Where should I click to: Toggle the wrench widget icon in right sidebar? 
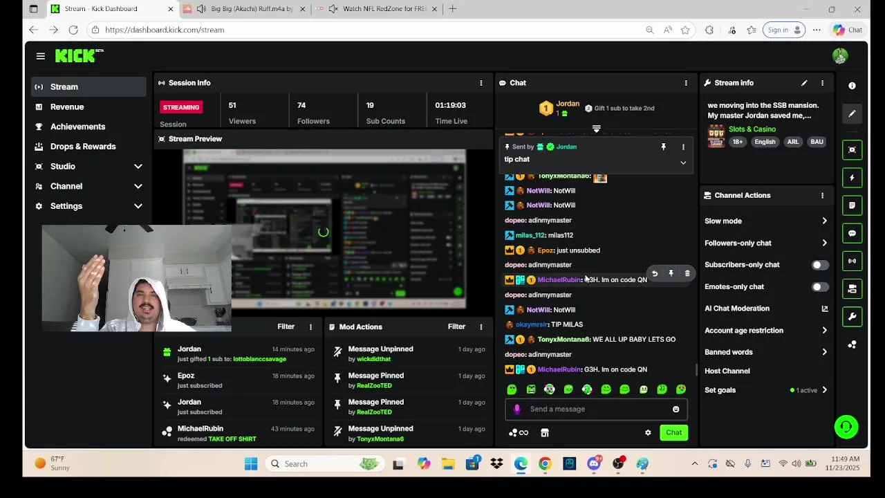pos(852,316)
